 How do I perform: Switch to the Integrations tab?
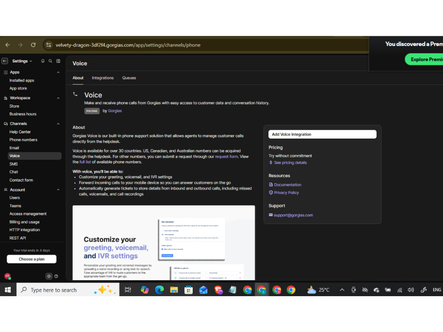103,78
